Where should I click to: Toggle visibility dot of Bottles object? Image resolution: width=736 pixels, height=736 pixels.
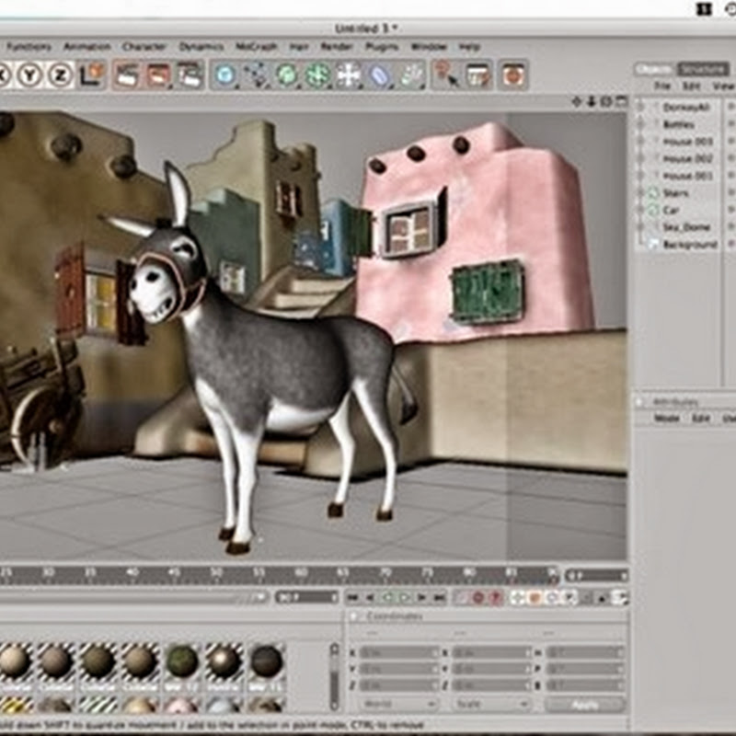pyautogui.click(x=731, y=124)
